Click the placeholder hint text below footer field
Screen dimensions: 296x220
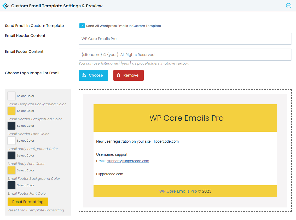coord(134,63)
